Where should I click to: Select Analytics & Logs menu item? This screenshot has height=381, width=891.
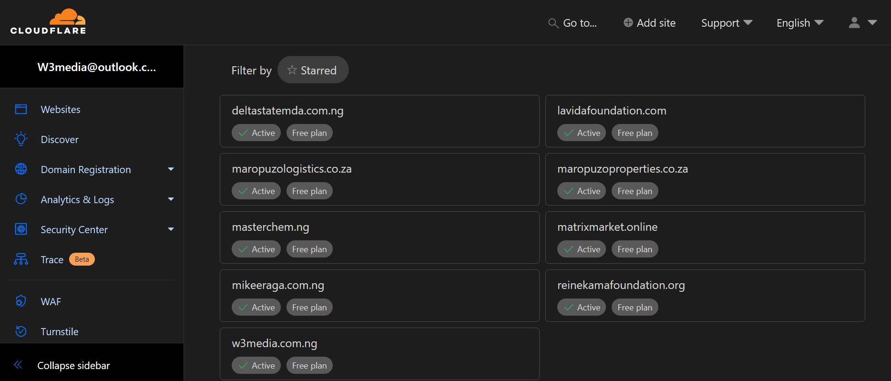click(x=77, y=199)
